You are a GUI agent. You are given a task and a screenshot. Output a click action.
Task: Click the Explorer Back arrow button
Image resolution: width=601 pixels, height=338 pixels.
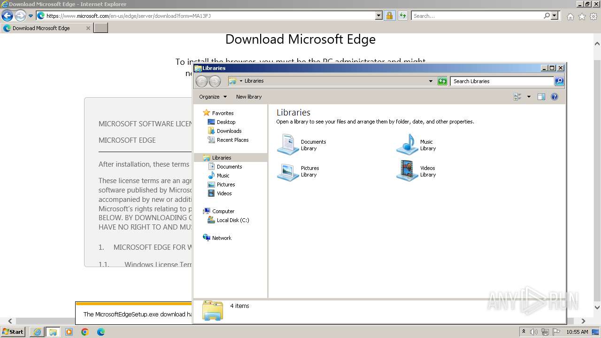coord(201,81)
